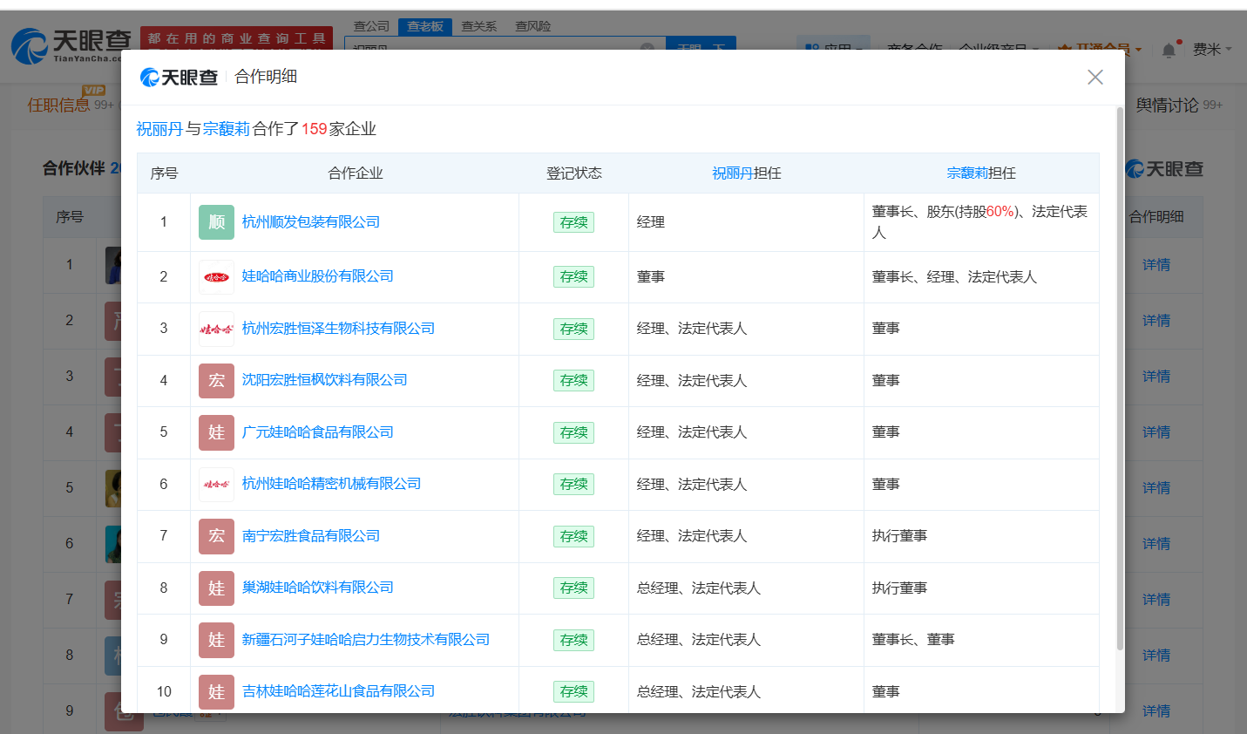Screen dimensions: 1247x734
Task: Click the 娃哈哈商业股份有限公司 logo icon
Action: click(216, 277)
